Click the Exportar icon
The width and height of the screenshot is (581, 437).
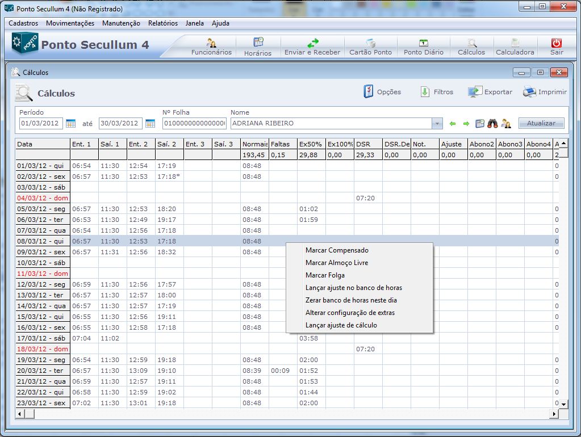tap(475, 91)
